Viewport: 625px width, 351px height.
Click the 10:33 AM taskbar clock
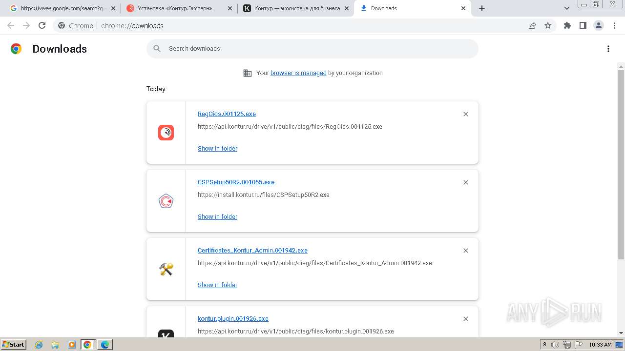click(x=600, y=345)
